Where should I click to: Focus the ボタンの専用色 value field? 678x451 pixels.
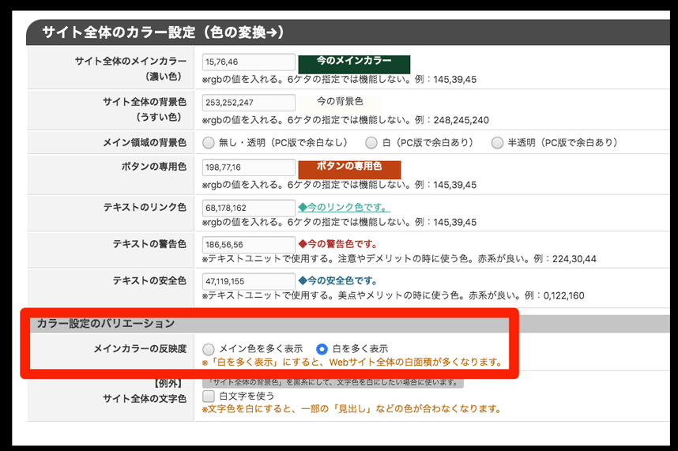point(248,167)
